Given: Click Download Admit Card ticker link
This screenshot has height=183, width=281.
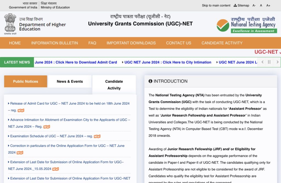Looking at the screenshot, I should point(76,62).
